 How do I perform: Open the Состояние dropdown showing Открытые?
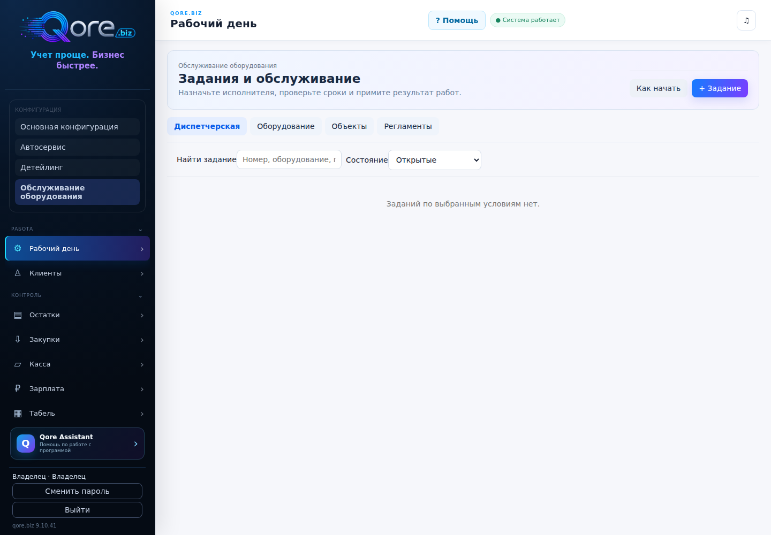coord(435,160)
